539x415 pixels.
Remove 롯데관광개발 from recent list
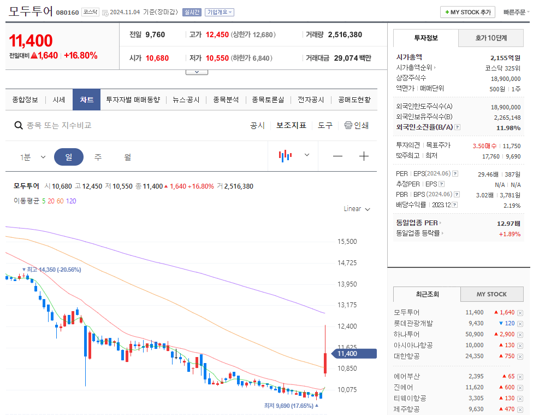click(x=520, y=324)
